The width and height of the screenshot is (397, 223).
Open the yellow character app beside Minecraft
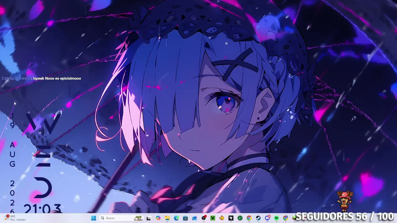tap(222, 218)
